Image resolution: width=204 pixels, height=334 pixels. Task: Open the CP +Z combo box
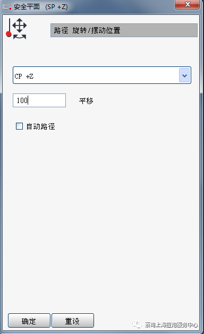pos(102,75)
